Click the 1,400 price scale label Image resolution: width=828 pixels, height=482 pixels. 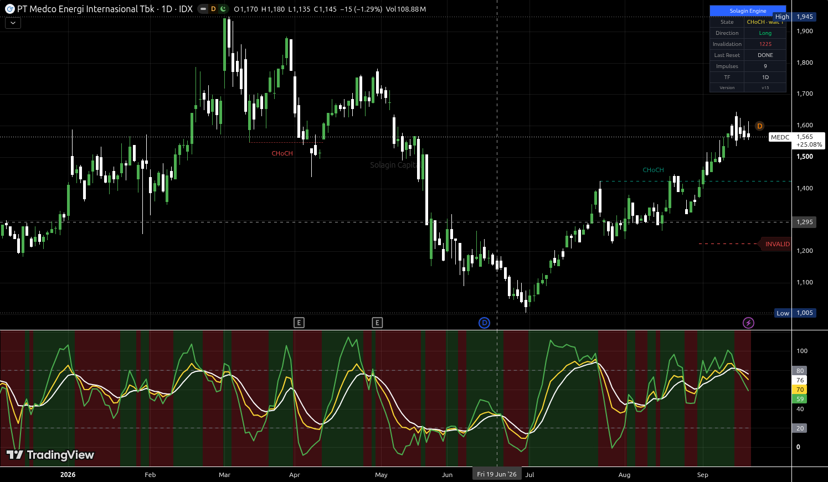[805, 188]
